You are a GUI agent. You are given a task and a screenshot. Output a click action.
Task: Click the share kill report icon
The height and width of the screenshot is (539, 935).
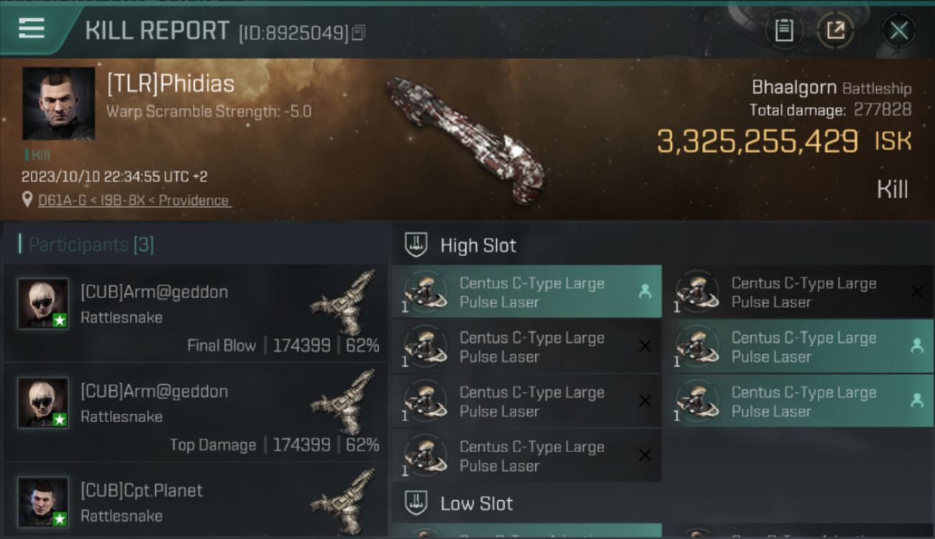point(835,30)
